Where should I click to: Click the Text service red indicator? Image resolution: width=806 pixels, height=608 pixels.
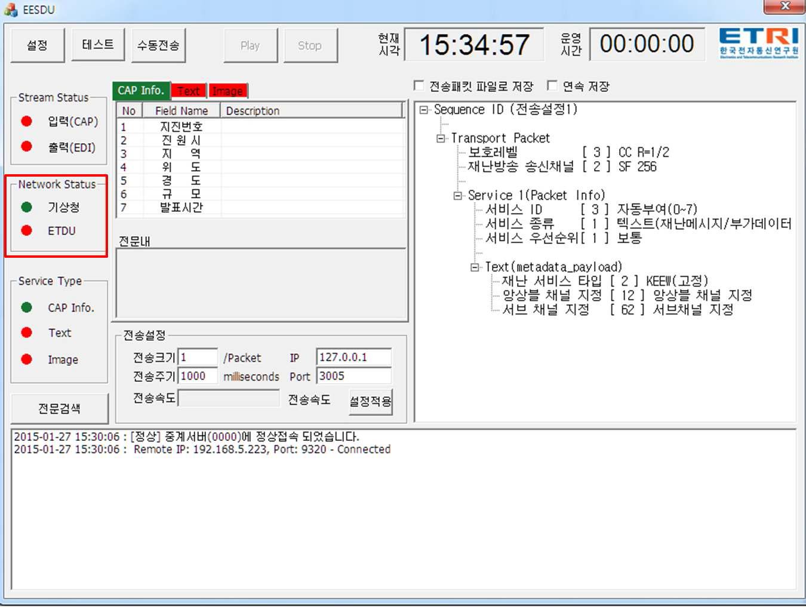pyautogui.click(x=26, y=332)
